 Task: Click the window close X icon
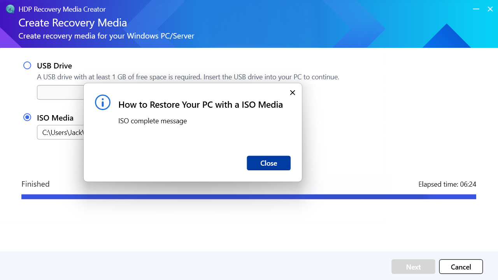point(490,9)
